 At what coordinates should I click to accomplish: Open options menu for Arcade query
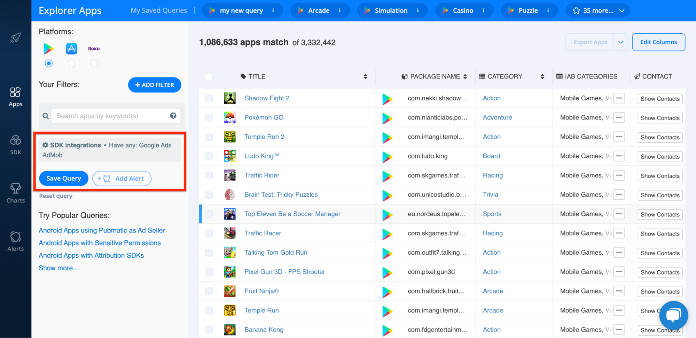tap(340, 10)
